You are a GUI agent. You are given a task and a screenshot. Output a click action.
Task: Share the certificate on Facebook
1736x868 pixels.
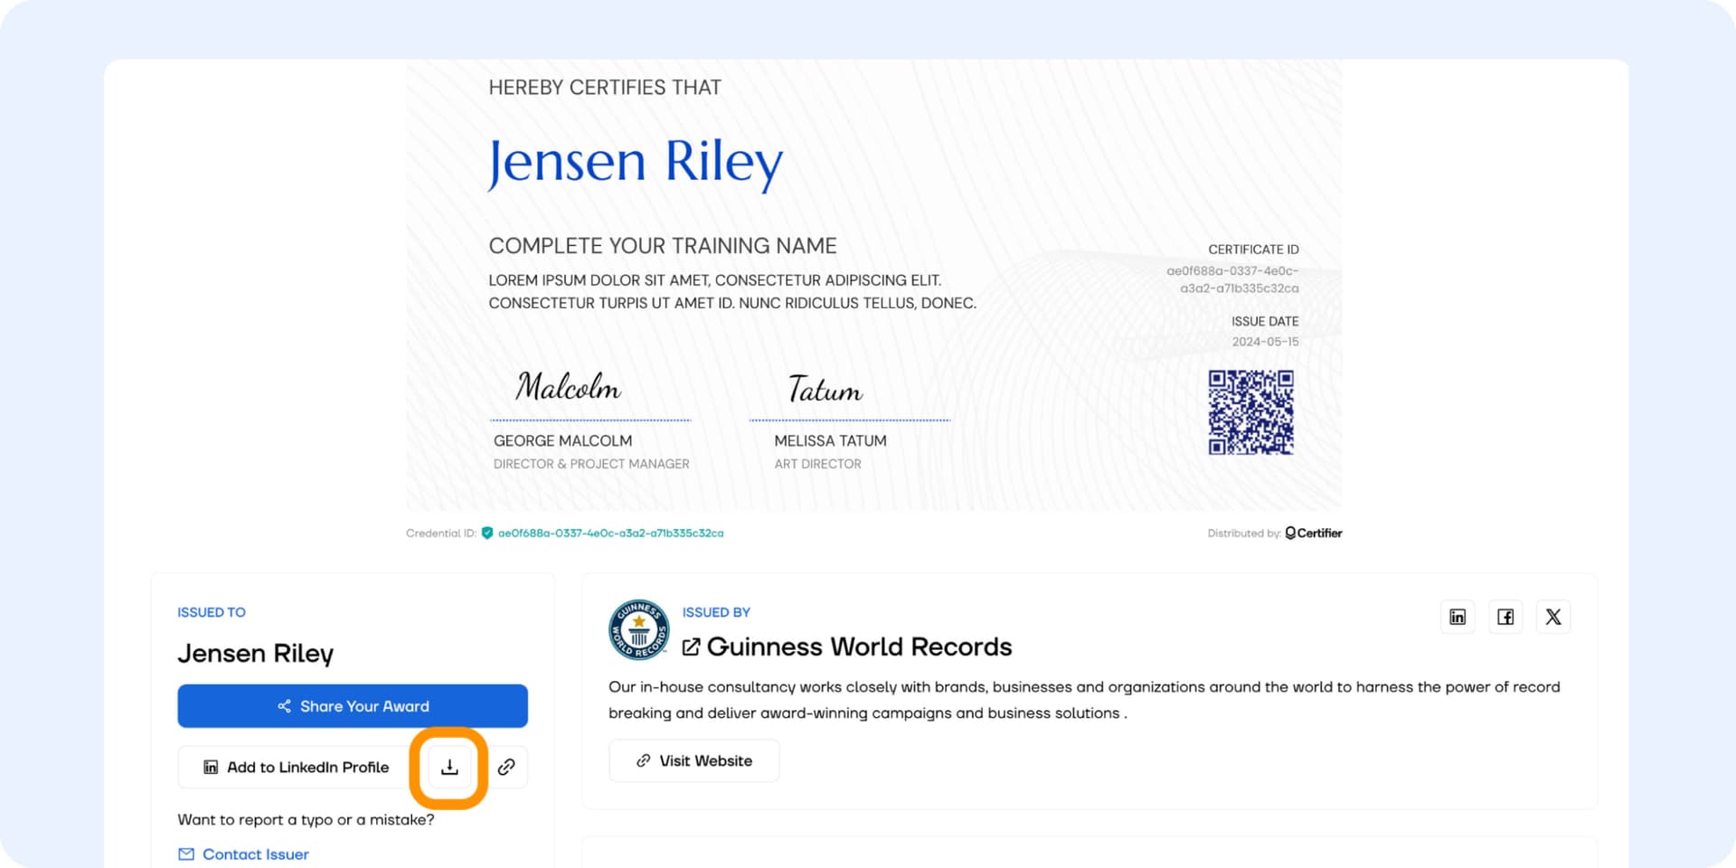click(x=1505, y=618)
